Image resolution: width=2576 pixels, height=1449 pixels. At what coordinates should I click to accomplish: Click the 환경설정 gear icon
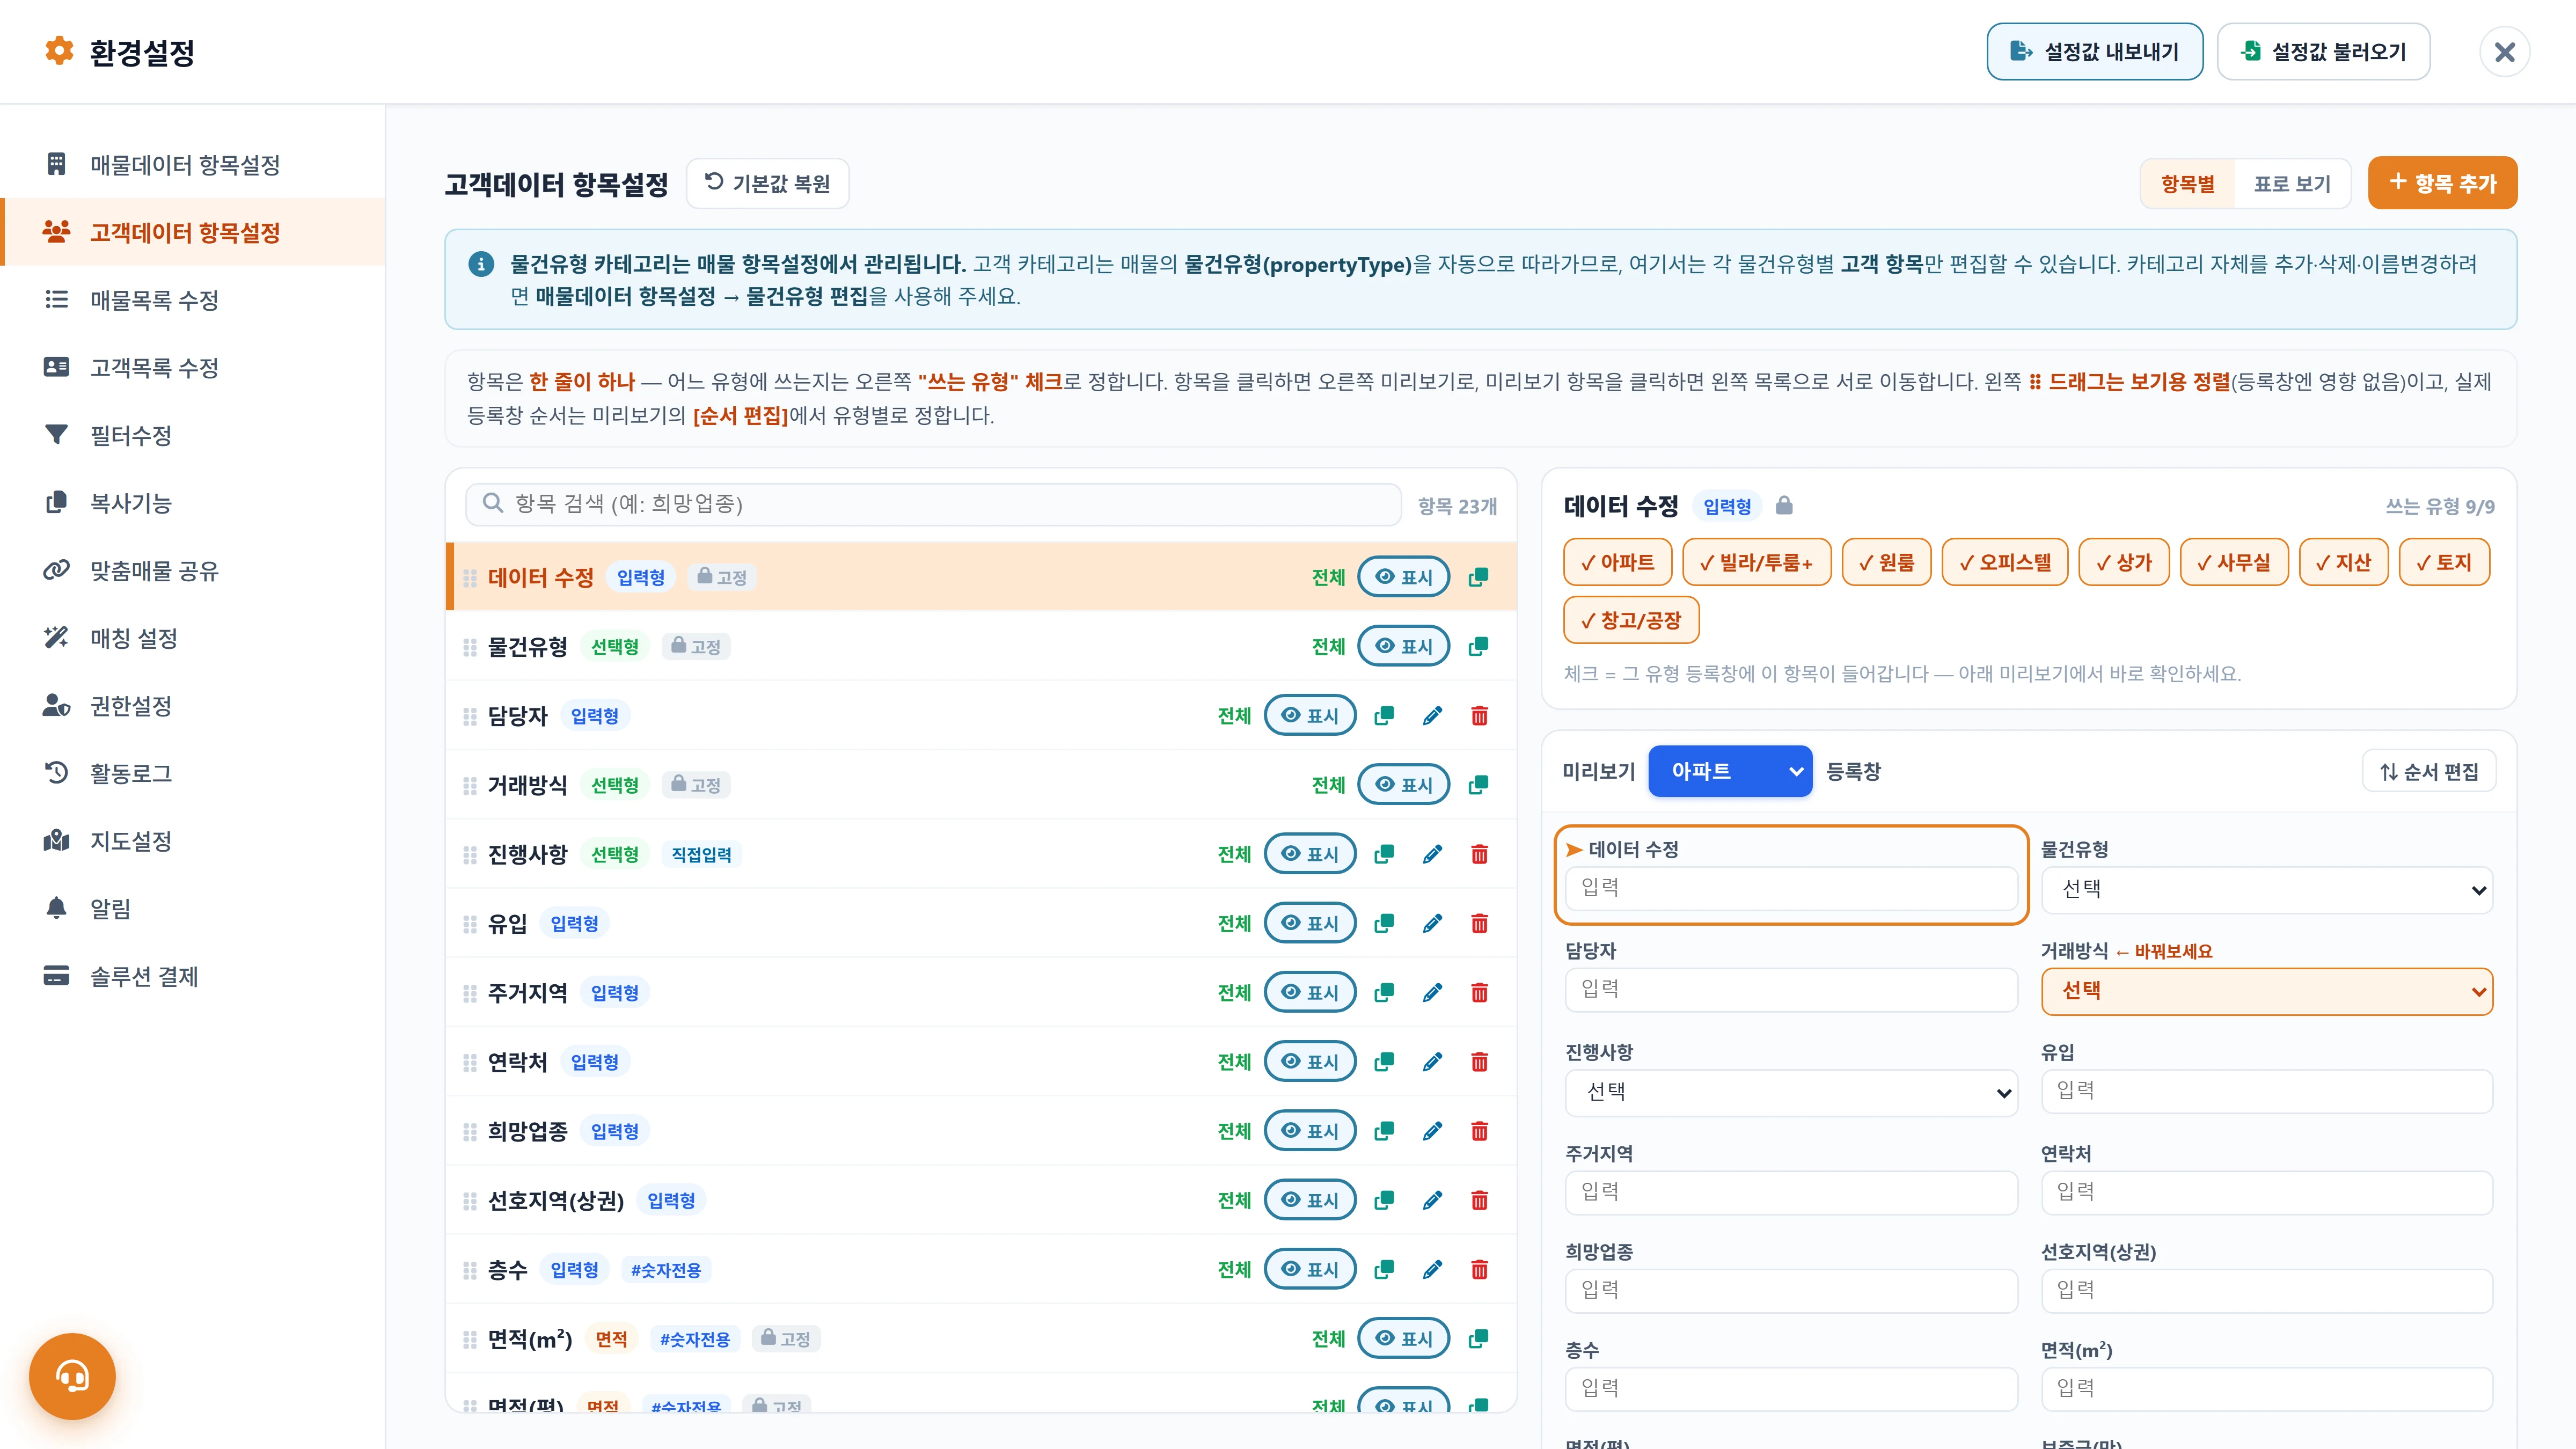tap(60, 51)
